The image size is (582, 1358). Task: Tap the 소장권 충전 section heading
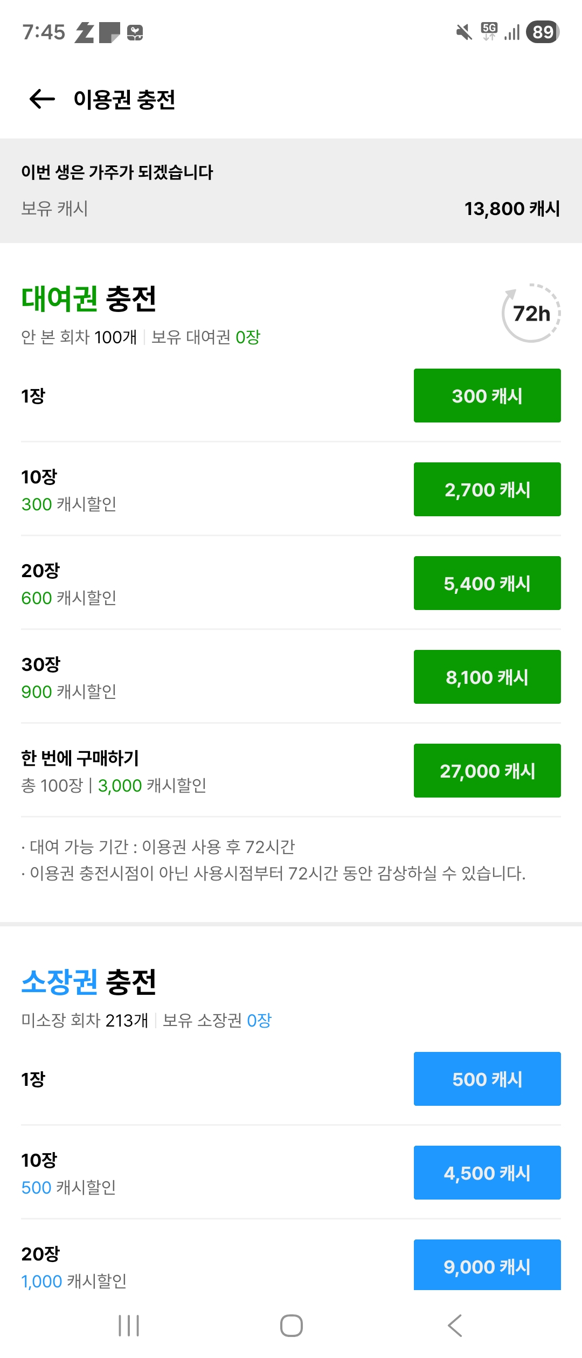[89, 982]
